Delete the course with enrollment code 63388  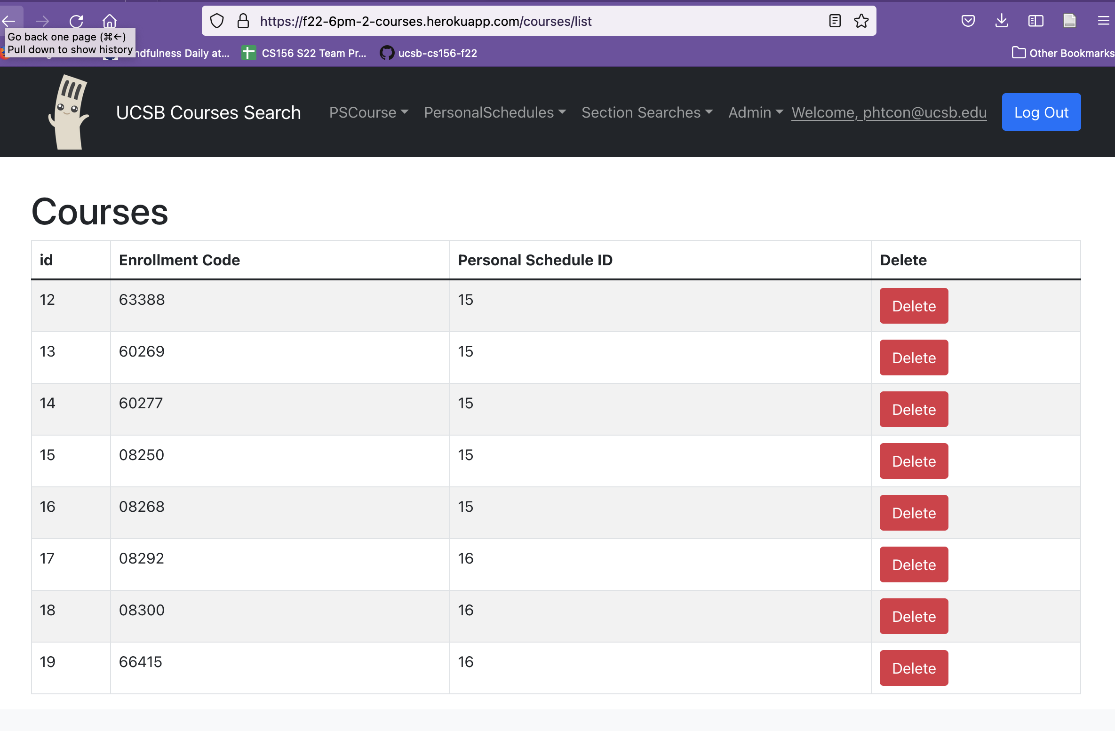tap(913, 306)
